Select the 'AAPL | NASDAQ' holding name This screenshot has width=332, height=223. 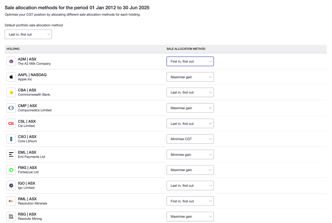(x=32, y=75)
